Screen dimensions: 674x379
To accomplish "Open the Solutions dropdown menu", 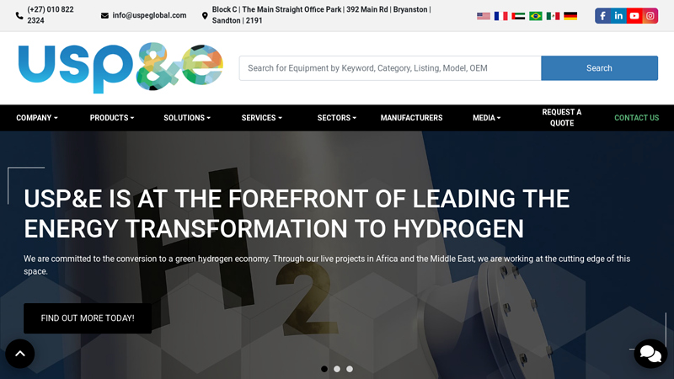I will [x=187, y=118].
